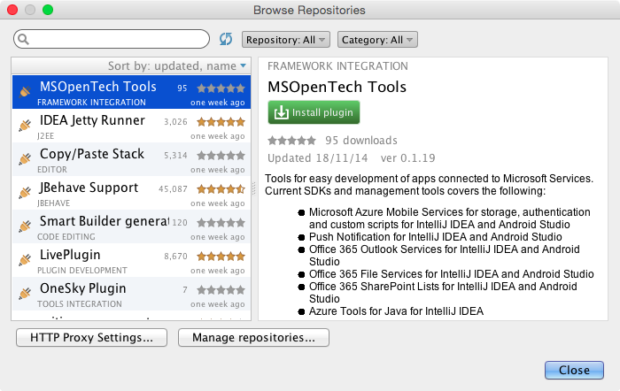
Task: Click the Push Notification bullet text
Action: tap(436, 237)
